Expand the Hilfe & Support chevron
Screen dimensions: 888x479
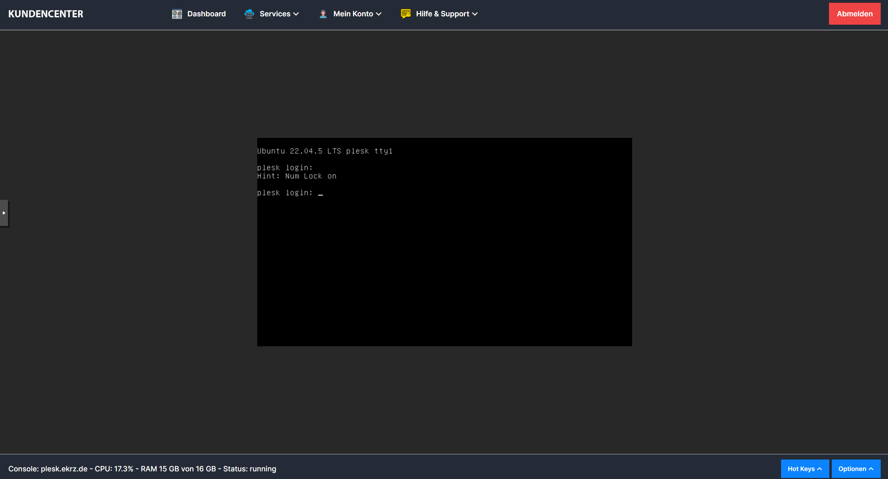coord(475,14)
